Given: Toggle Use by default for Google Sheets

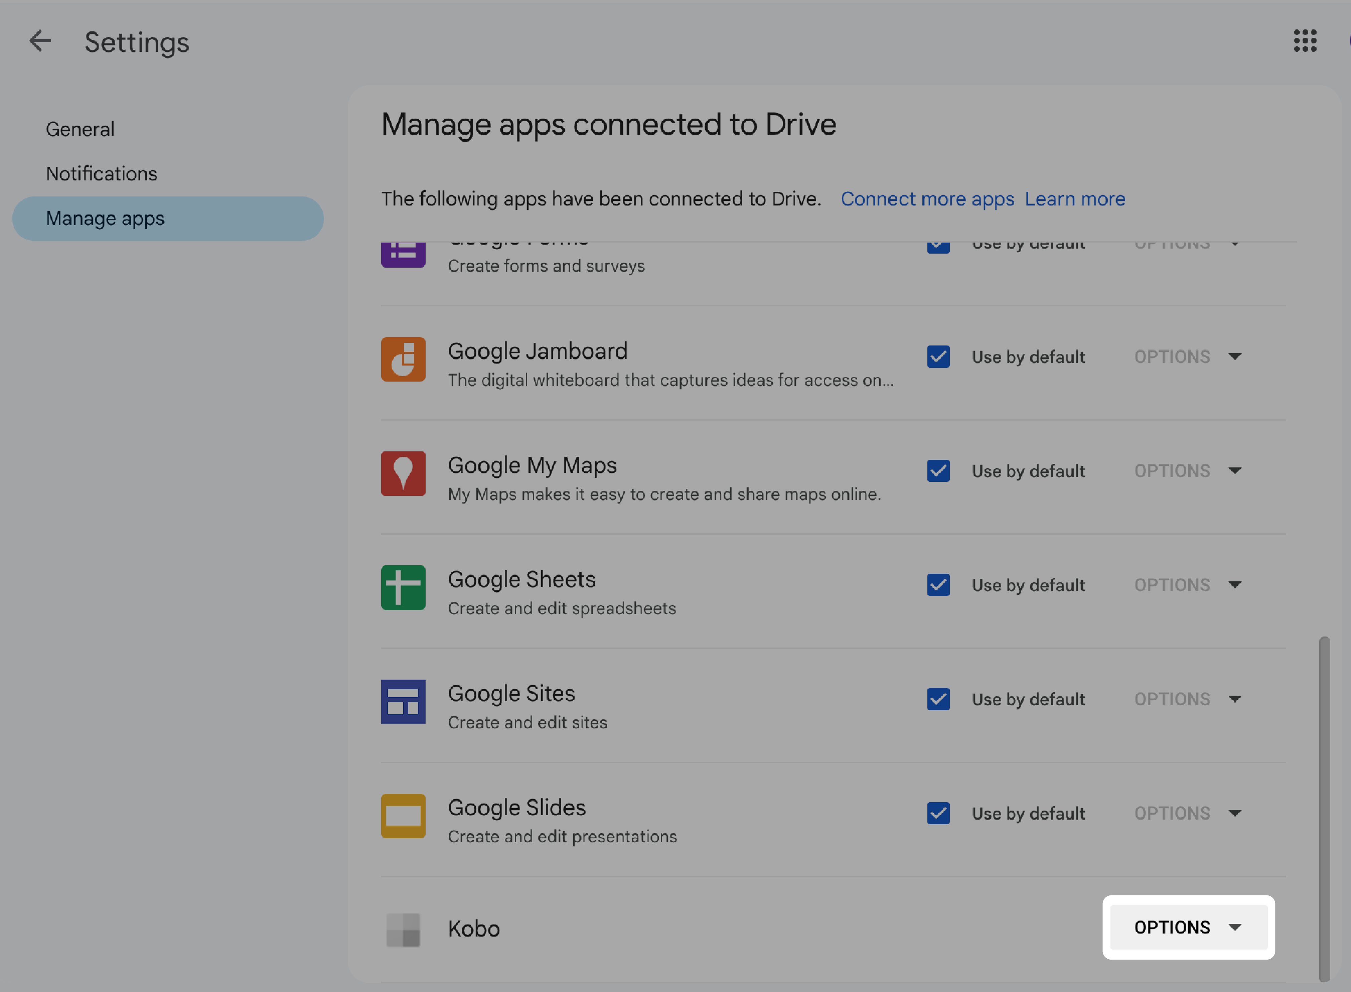Looking at the screenshot, I should (x=937, y=584).
